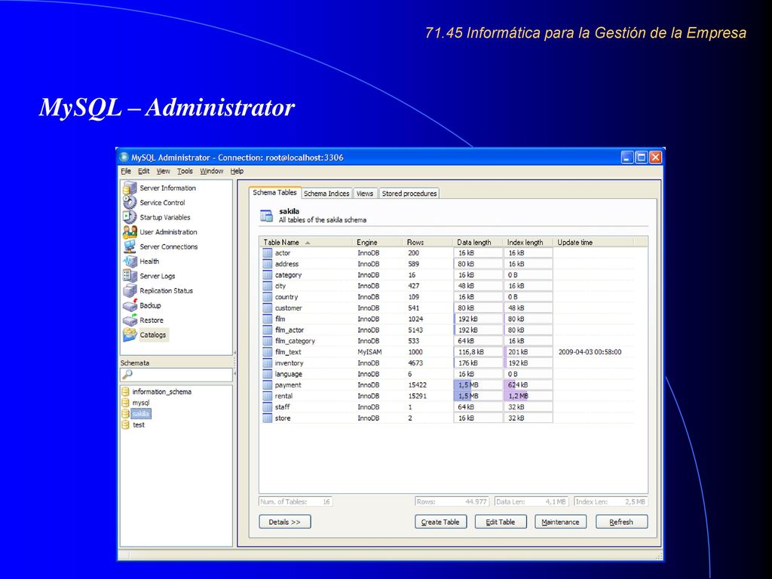
Task: Click the Service Control gear icon
Action: [130, 202]
